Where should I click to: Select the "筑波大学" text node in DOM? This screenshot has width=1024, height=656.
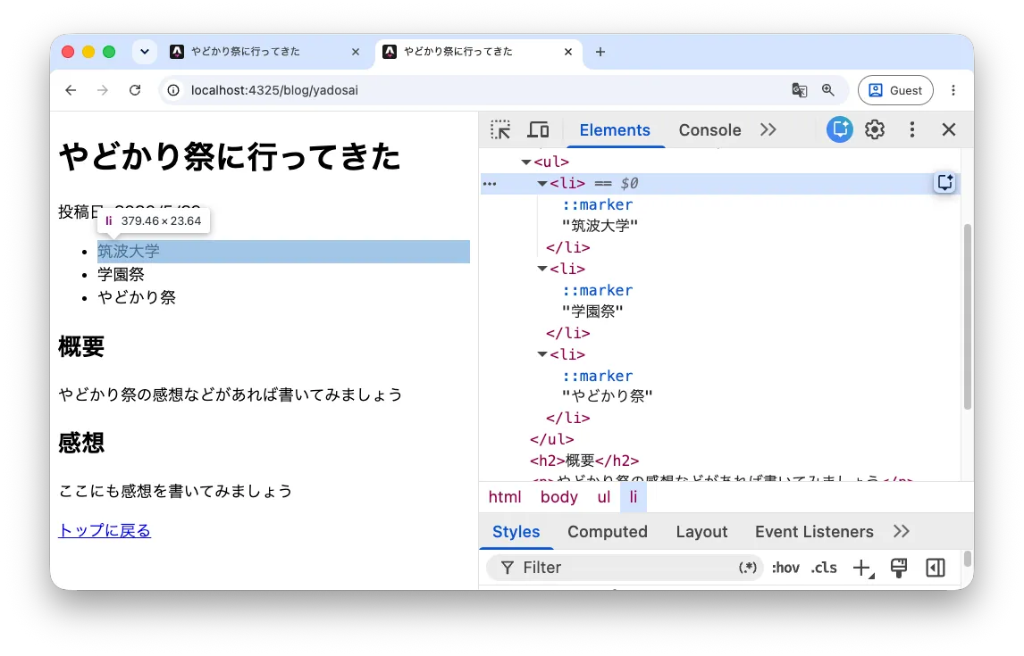pos(600,227)
